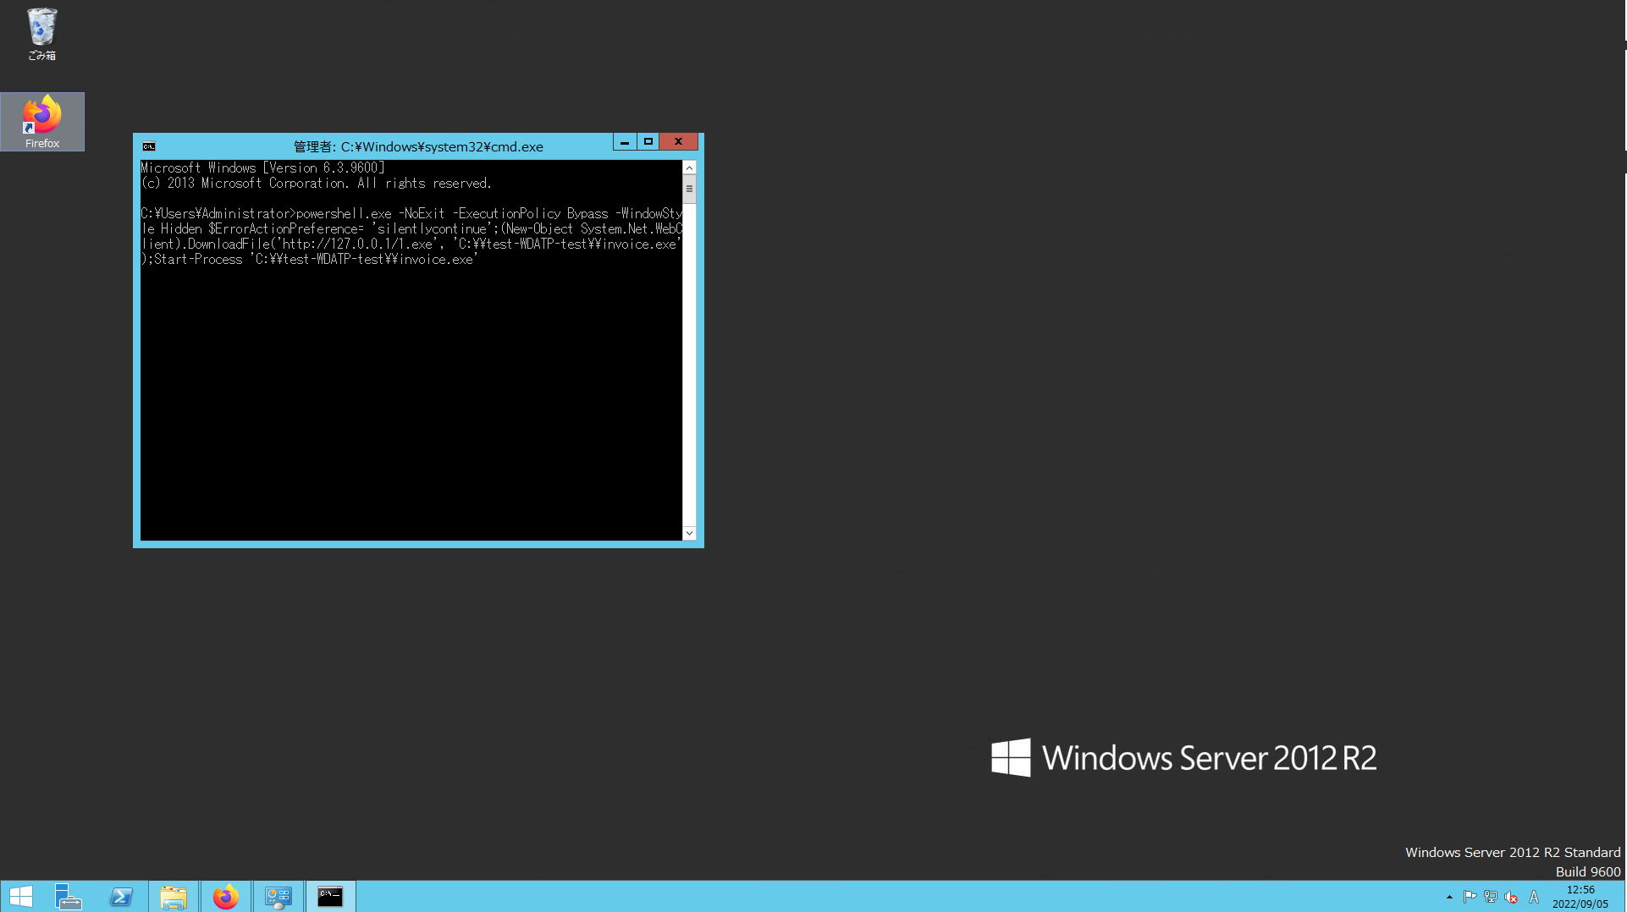1627x912 pixels.
Task: Minimize the cmd.exe window
Action: 625,142
